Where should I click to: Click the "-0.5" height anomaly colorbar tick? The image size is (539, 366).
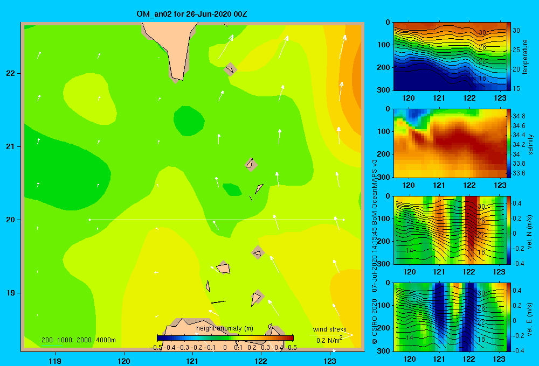coord(156,348)
